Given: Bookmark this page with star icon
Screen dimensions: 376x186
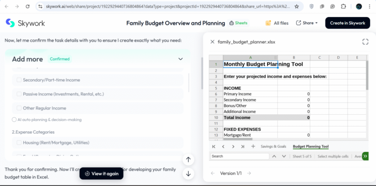Looking at the screenshot, I should (x=297, y=7).
